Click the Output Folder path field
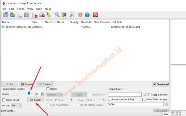Screen dimensions: 186x116 125,95
